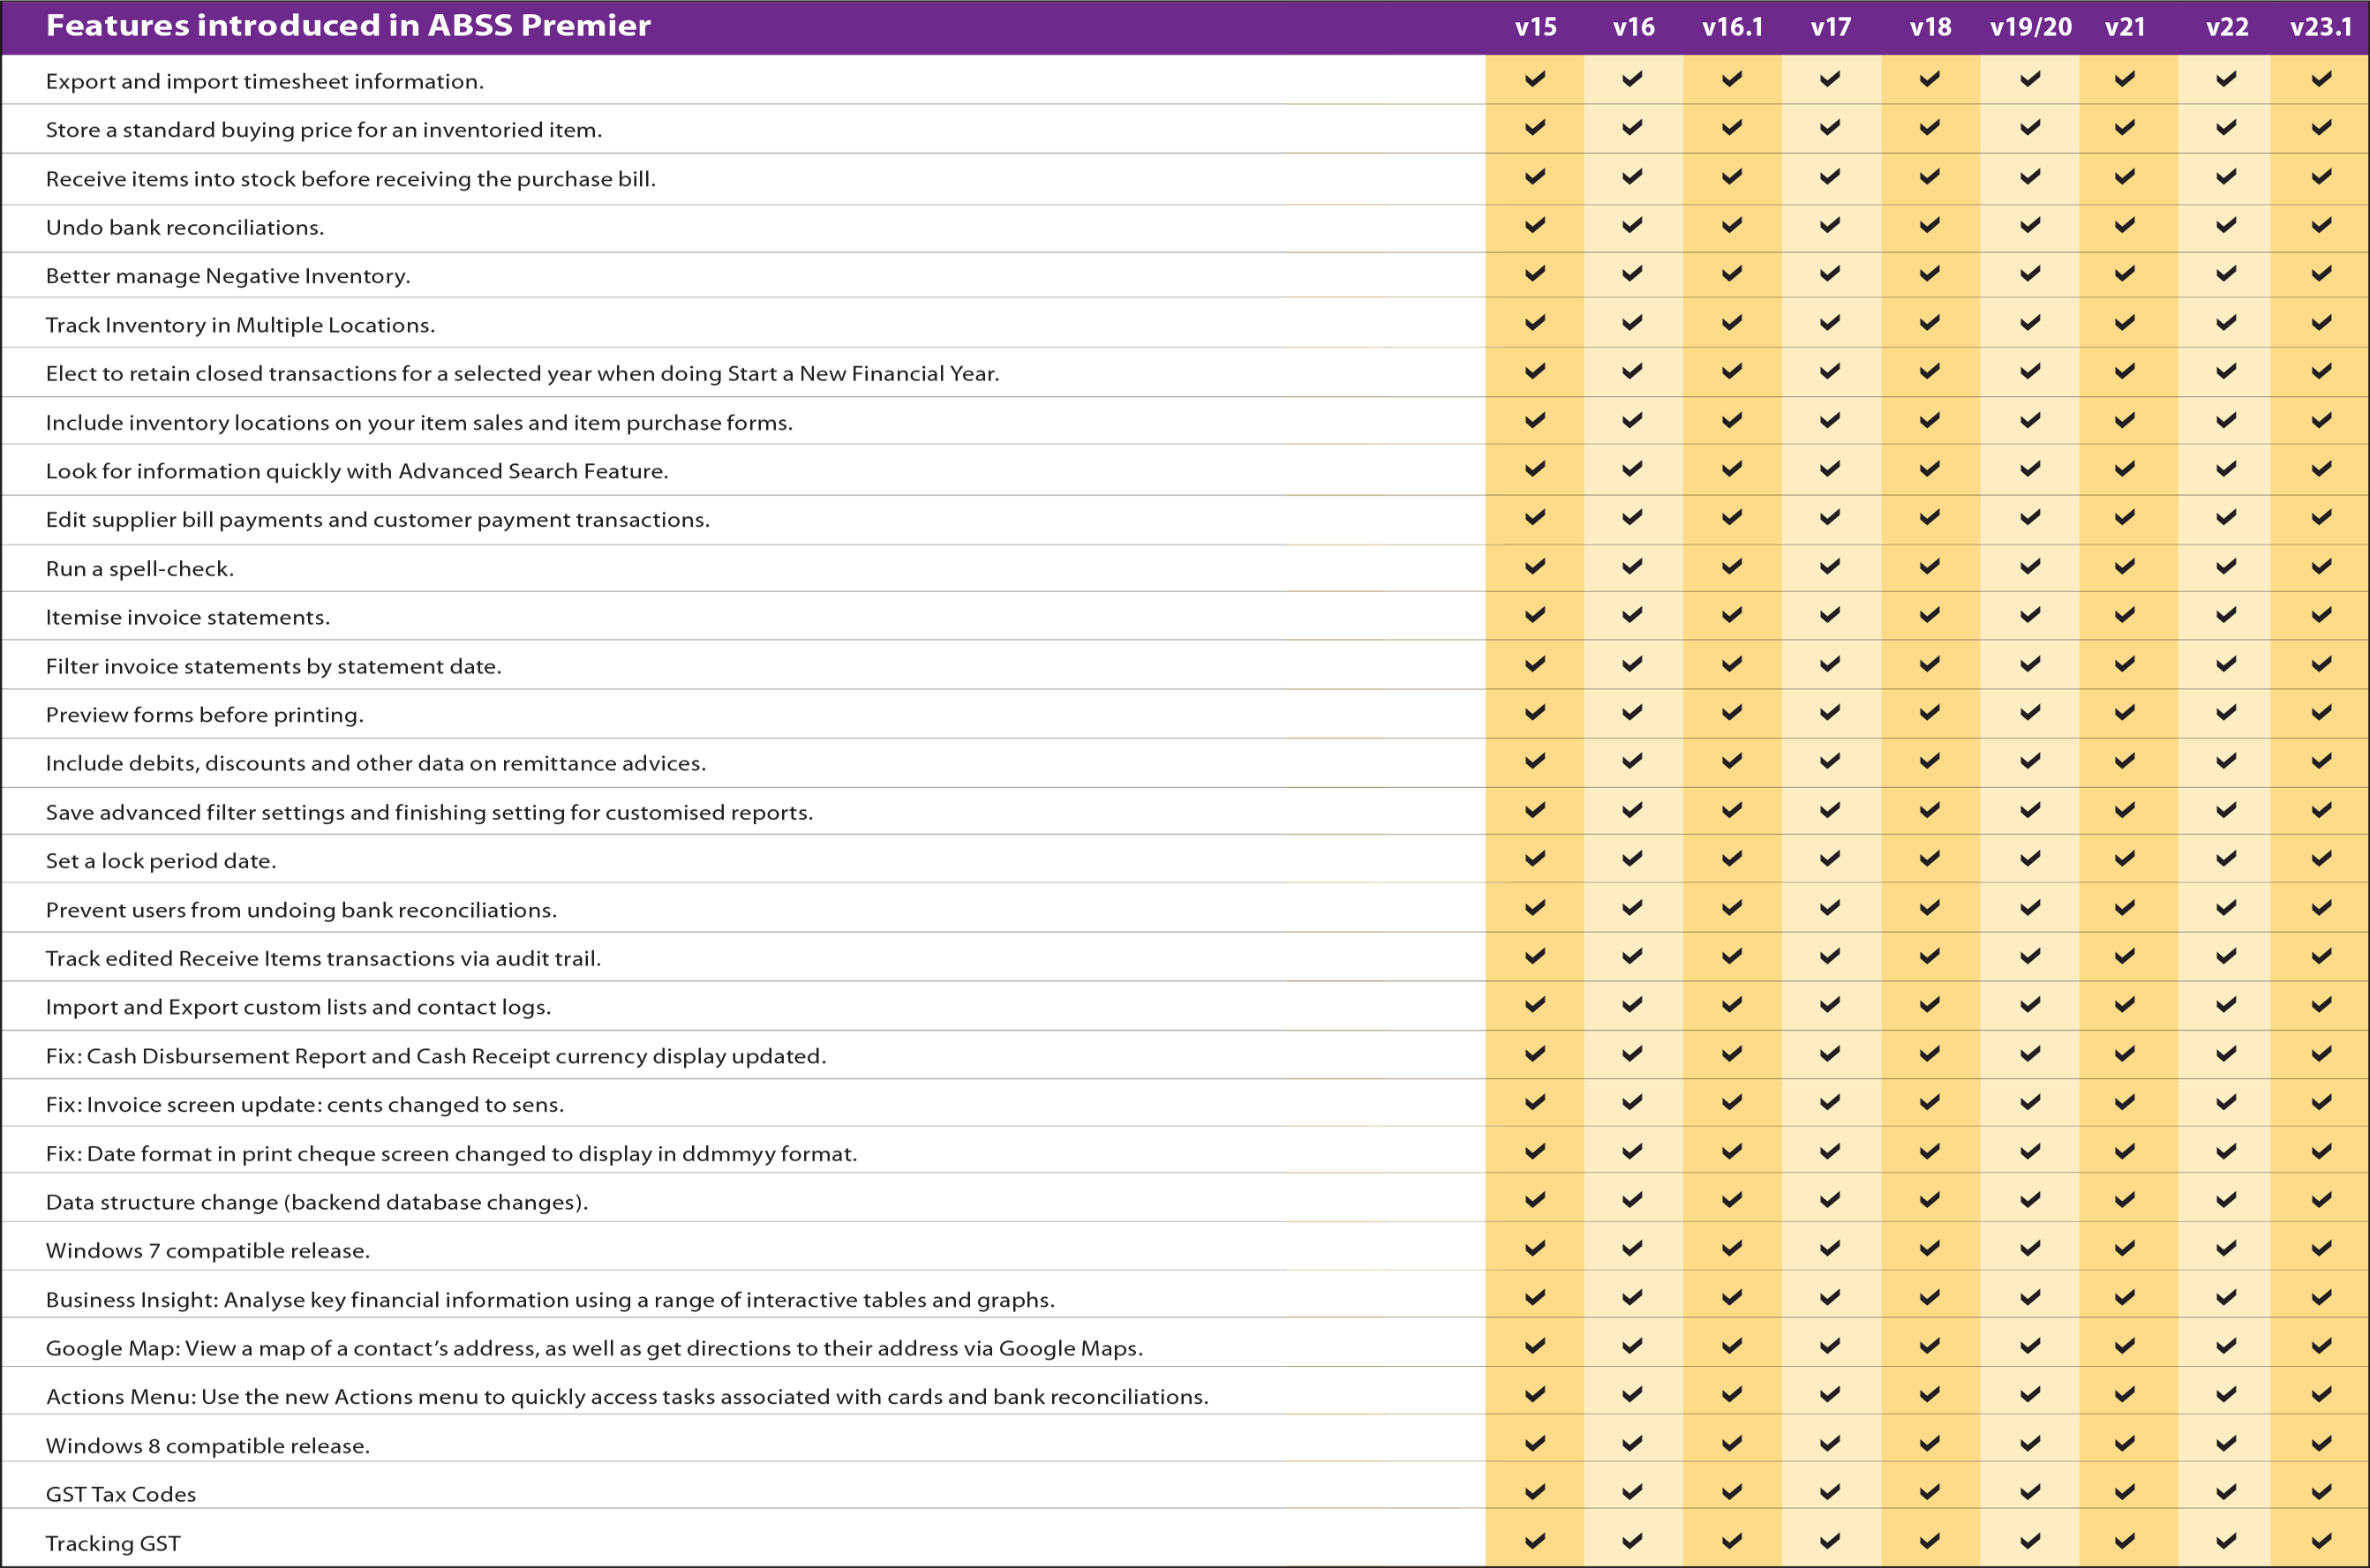Click first-row checkmark under v16.1

1732,78
